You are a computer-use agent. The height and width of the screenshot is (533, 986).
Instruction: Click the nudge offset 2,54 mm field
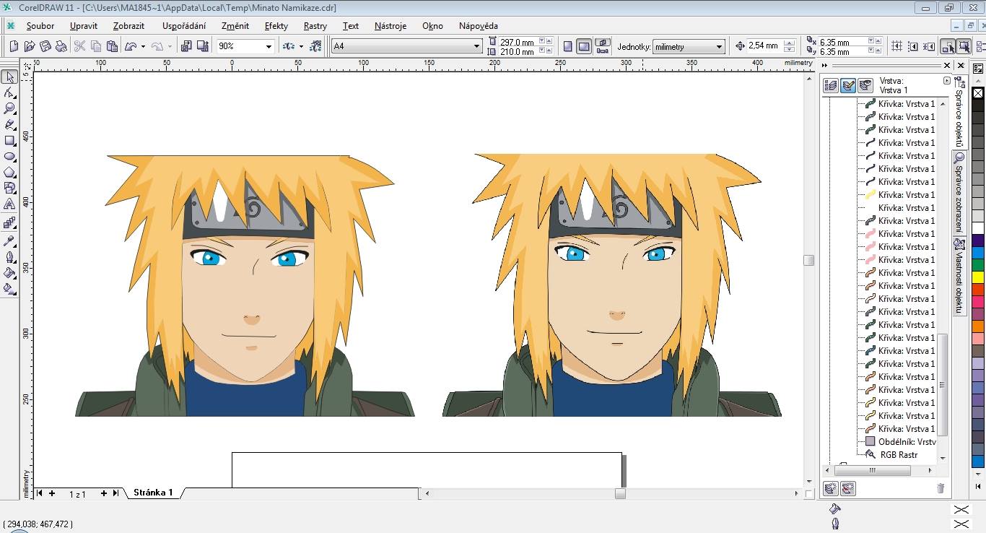click(x=765, y=46)
